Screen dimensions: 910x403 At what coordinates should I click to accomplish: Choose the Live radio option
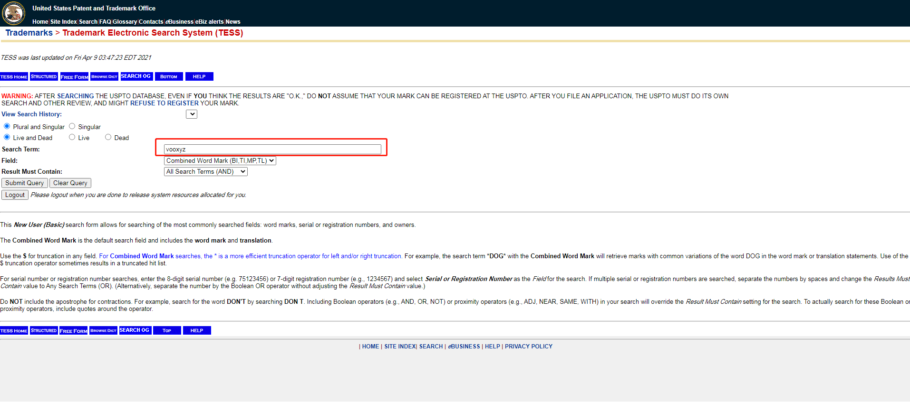(x=72, y=137)
